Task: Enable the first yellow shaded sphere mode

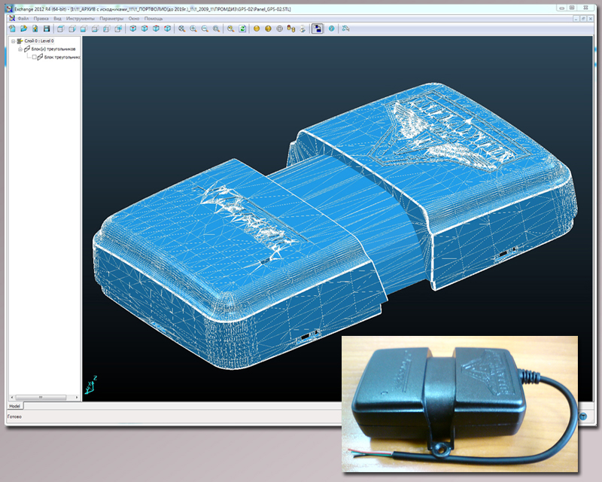Action: pos(257,29)
